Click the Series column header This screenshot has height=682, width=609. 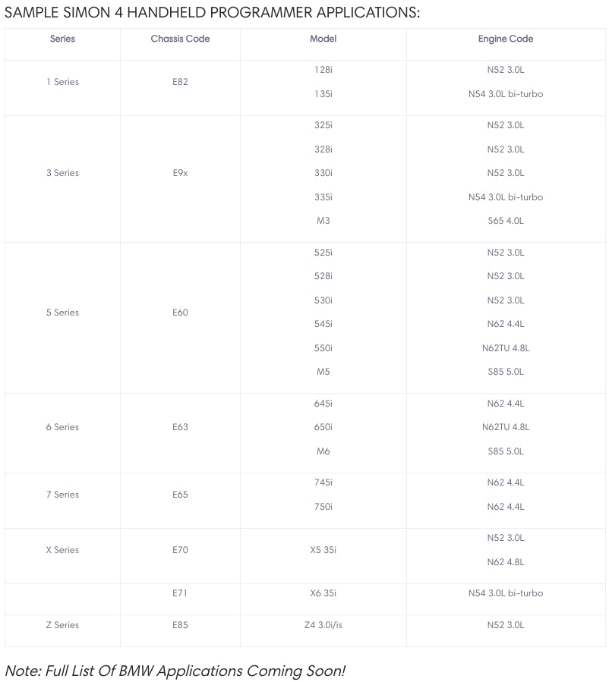point(62,39)
